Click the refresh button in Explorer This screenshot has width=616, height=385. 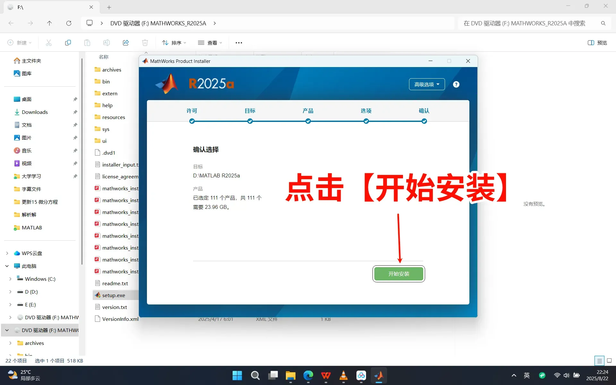(69, 23)
